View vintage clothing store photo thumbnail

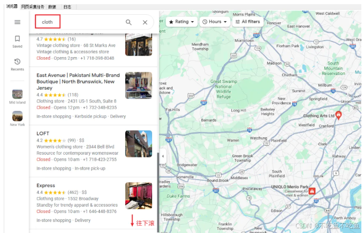click(138, 44)
